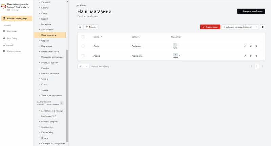This screenshot has width=271, height=146.
Task: Duplicate the Львів entry
Action: [251, 46]
